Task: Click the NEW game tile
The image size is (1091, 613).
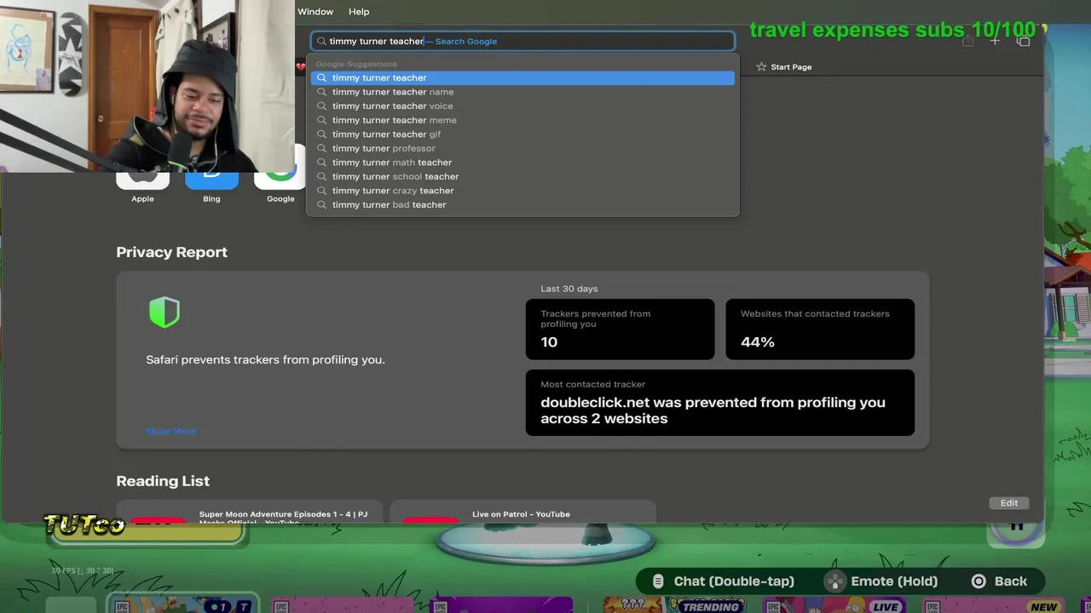Action: pyautogui.click(x=992, y=605)
